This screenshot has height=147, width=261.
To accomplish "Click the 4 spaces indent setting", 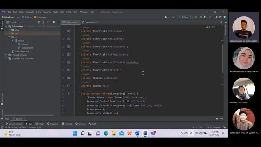I will (x=217, y=127).
